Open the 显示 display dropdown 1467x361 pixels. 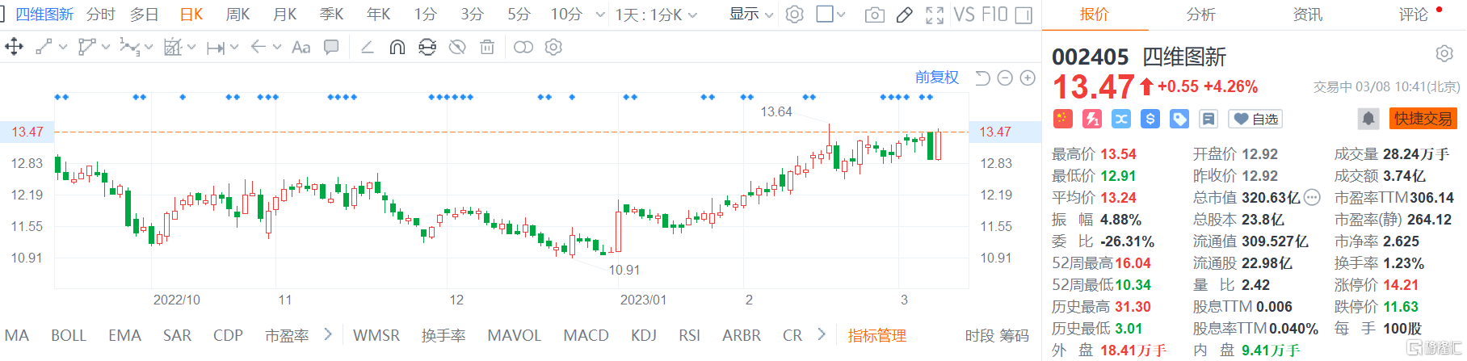pos(751,15)
